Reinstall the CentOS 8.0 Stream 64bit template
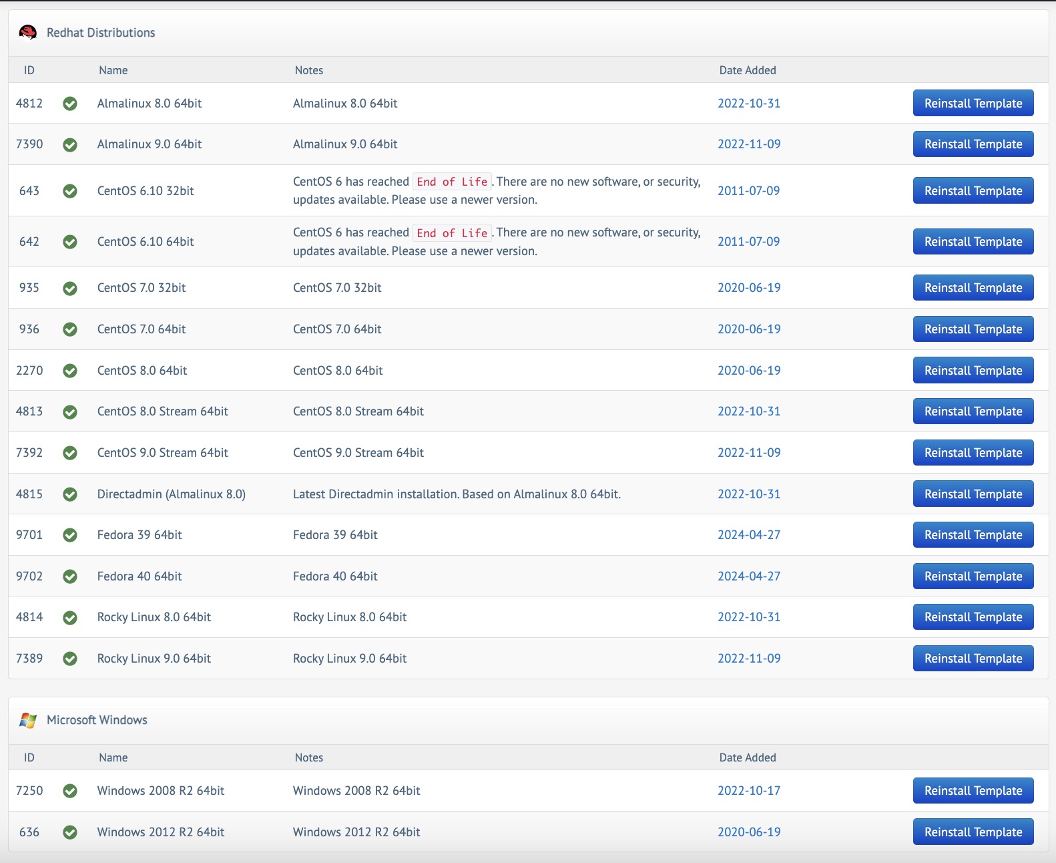Viewport: 1056px width, 863px height. click(973, 411)
